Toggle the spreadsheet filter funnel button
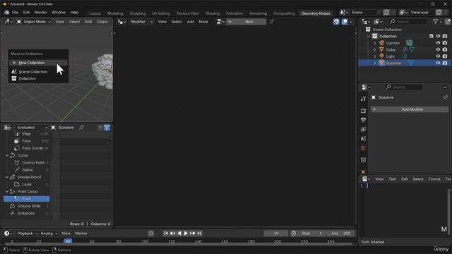This screenshot has width=452, height=254. click(107, 127)
